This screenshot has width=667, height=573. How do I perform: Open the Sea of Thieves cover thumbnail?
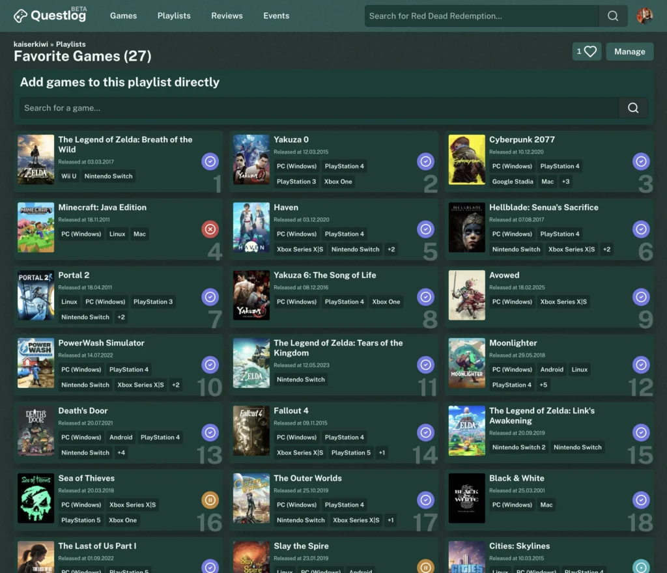(36, 498)
